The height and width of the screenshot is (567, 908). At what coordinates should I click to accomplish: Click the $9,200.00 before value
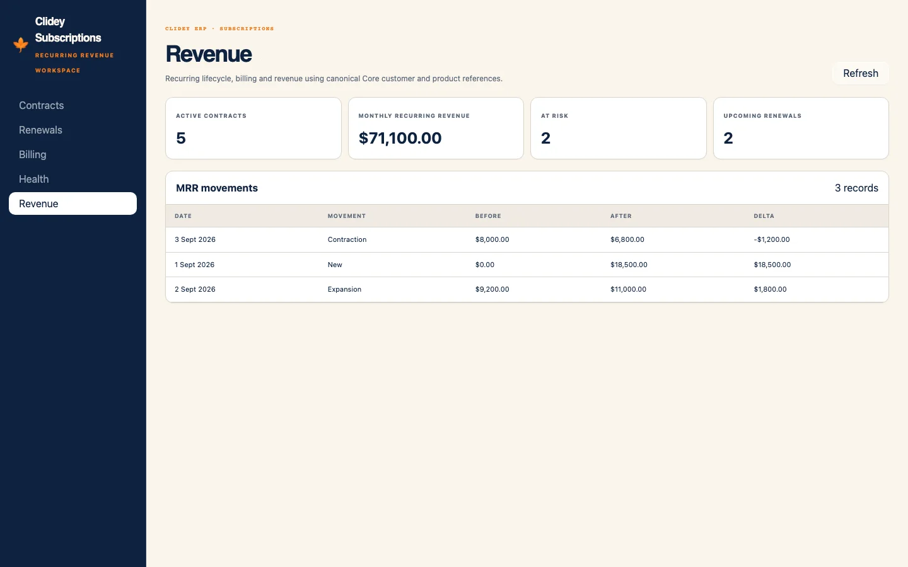(x=492, y=289)
